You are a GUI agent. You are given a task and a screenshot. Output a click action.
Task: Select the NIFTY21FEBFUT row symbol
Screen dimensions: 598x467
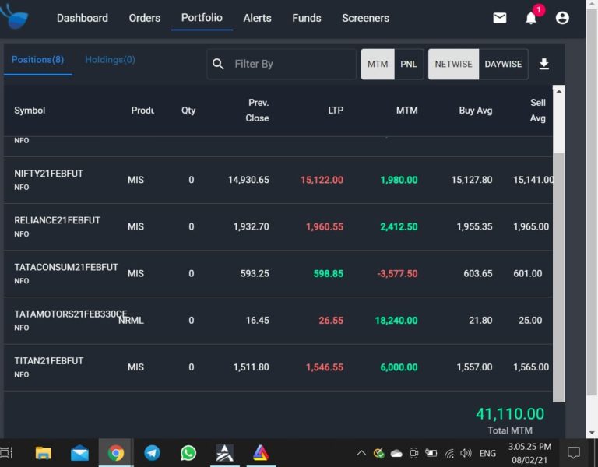point(48,174)
